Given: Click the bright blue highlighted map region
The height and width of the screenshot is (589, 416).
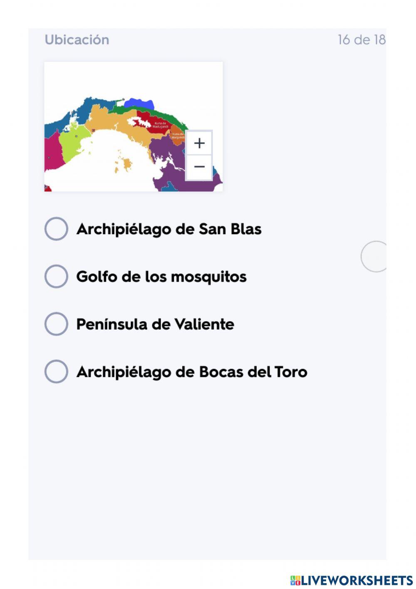Looking at the screenshot, I should 139,103.
